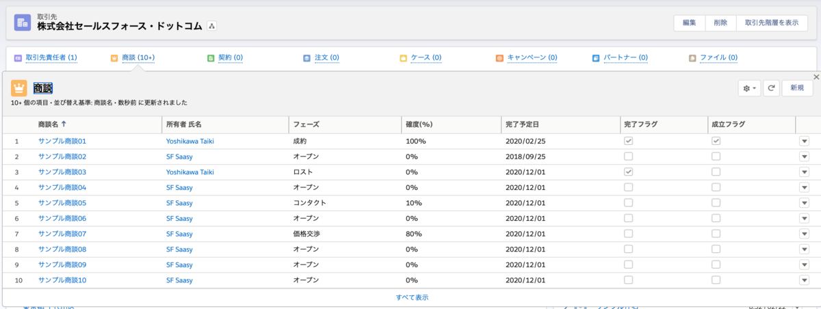
Task: Toggle 成立フラグ checkbox for サンプル商談04
Action: pos(716,187)
